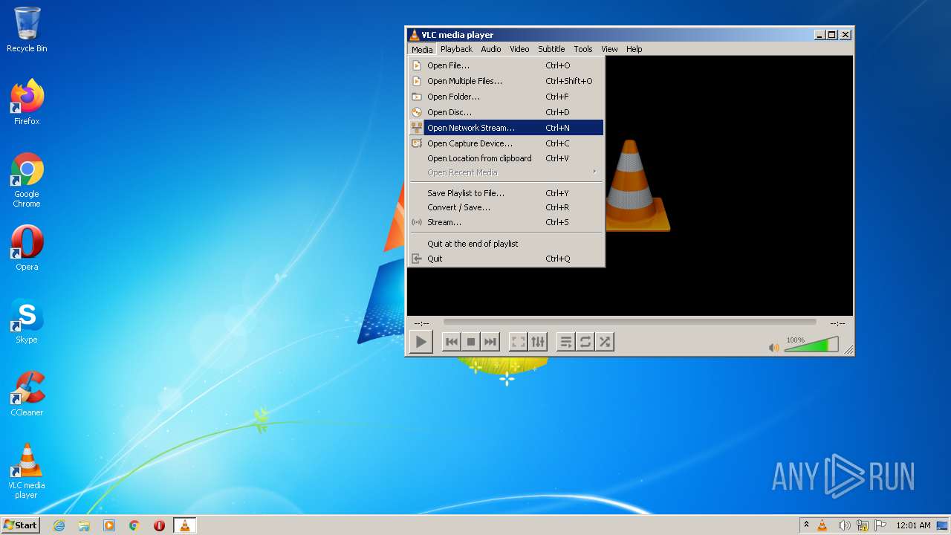951x535 pixels.
Task: Click the elapsed time label
Action: [421, 323]
